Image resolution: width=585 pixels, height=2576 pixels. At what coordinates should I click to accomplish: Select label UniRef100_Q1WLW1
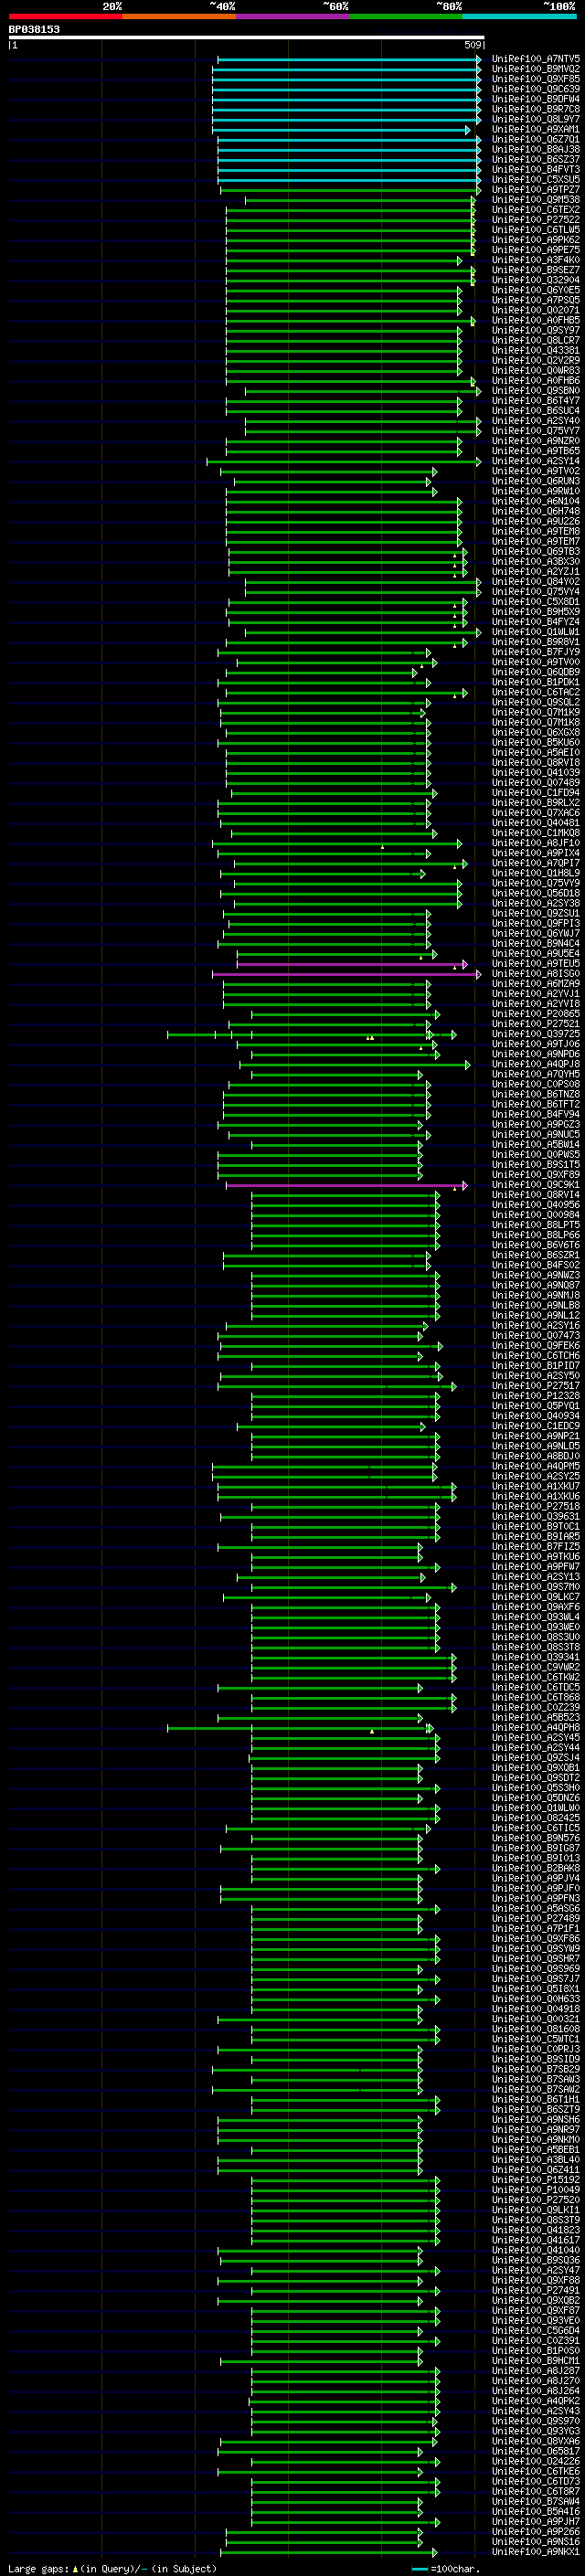click(x=535, y=632)
